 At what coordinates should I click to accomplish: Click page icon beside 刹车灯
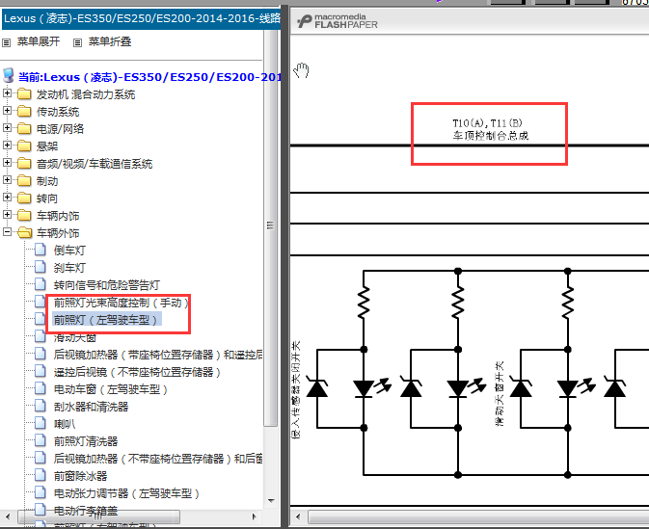tap(41, 267)
